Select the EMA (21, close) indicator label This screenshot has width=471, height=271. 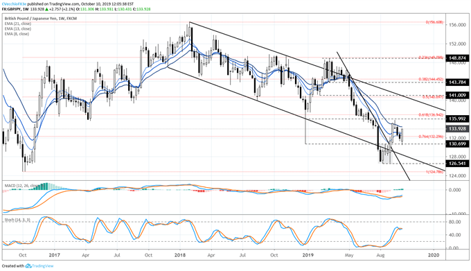[x=18, y=24]
